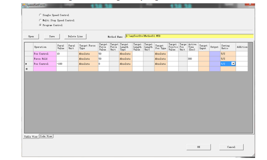Click the yellow Method Name field
Viewport: 267px width, 160px height.
[x=189, y=36]
